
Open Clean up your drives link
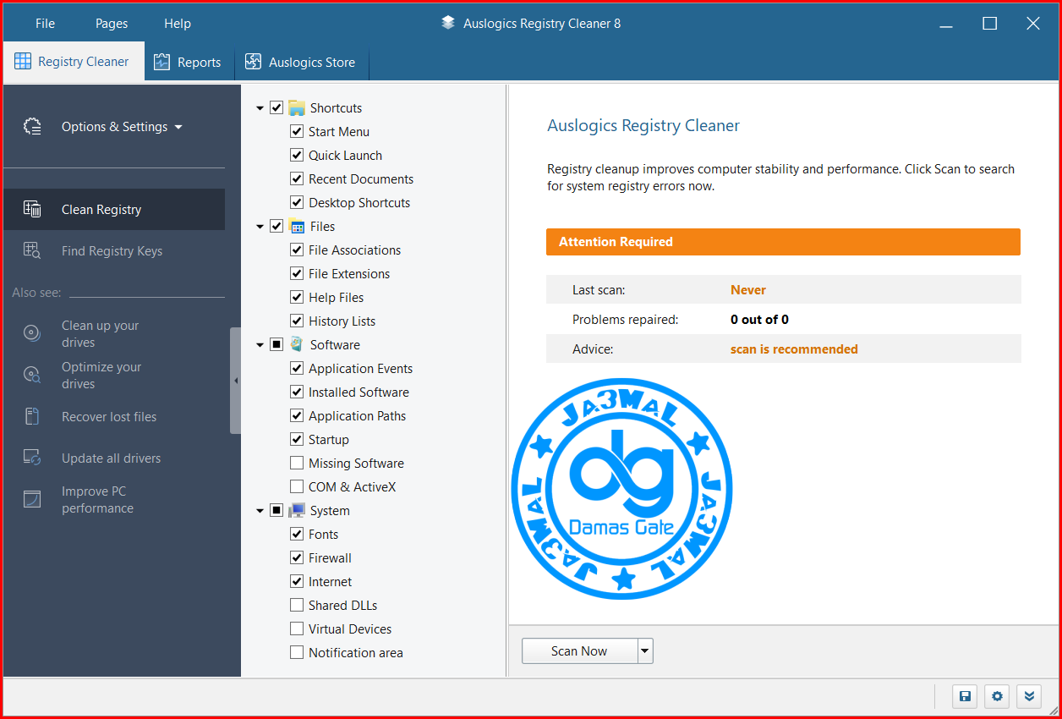[100, 333]
